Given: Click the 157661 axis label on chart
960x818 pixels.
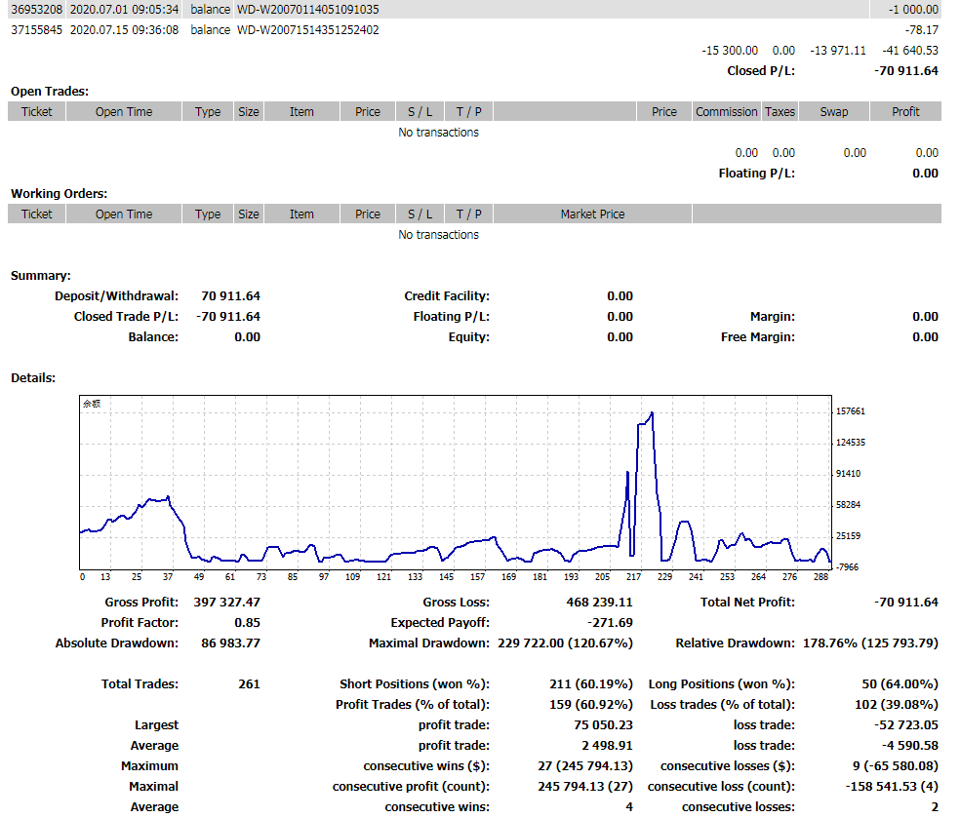Looking at the screenshot, I should tap(851, 411).
